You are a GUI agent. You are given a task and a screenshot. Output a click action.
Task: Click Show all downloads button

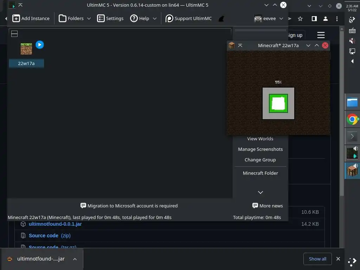317,259
